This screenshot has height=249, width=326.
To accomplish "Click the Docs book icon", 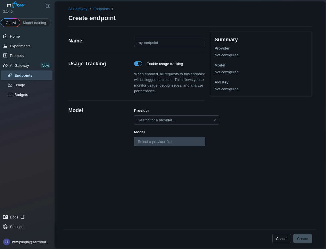I will pos(5,217).
